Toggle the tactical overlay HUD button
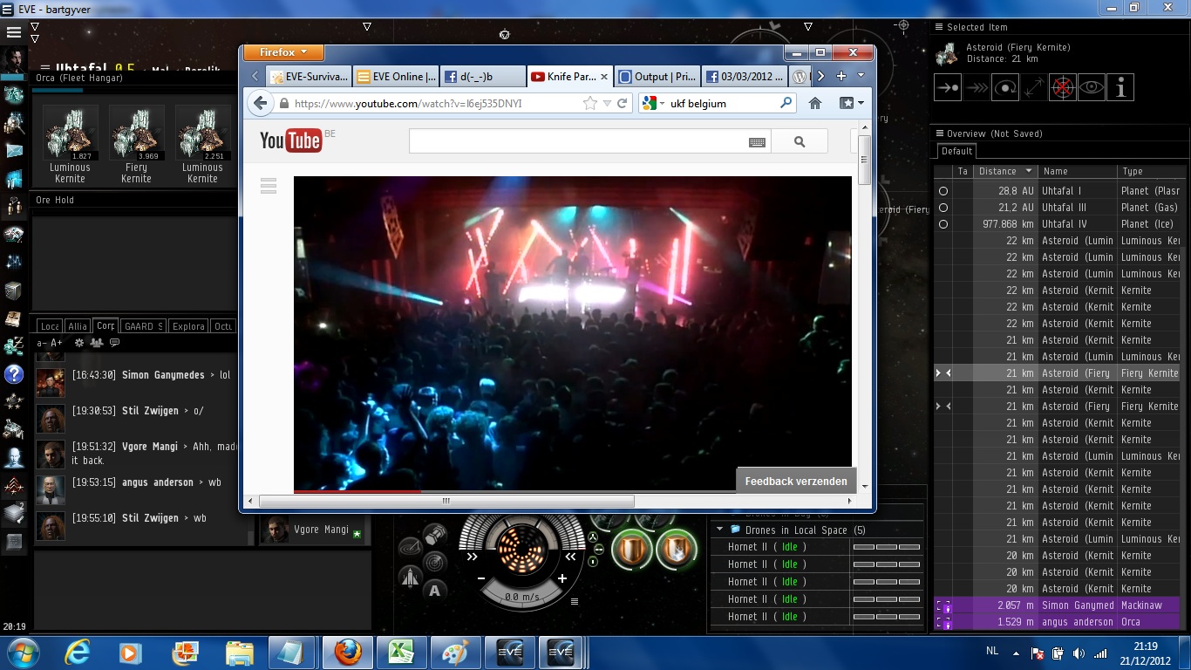 coord(411,548)
